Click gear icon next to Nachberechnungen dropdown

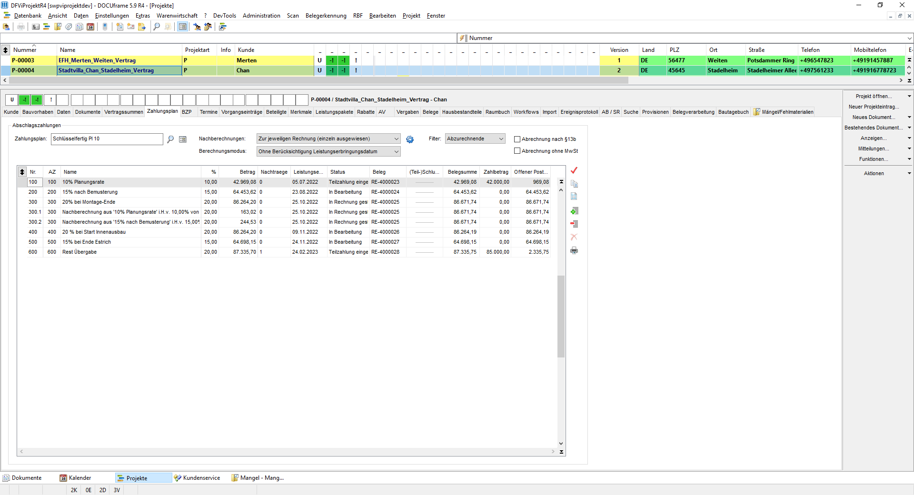click(410, 139)
